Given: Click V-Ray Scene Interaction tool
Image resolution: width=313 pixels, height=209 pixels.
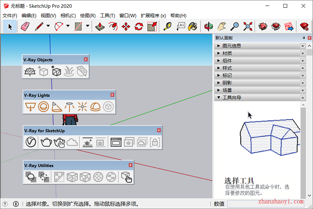Looking at the screenshot, I should (127, 177).
